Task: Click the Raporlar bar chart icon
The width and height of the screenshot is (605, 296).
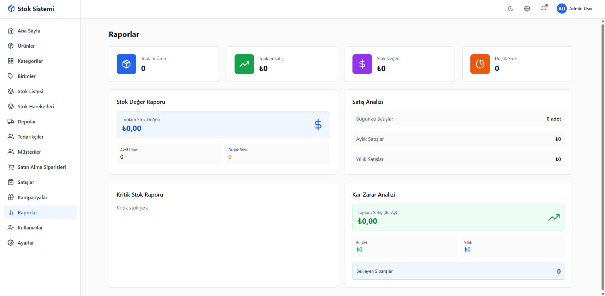Action: pos(11,212)
